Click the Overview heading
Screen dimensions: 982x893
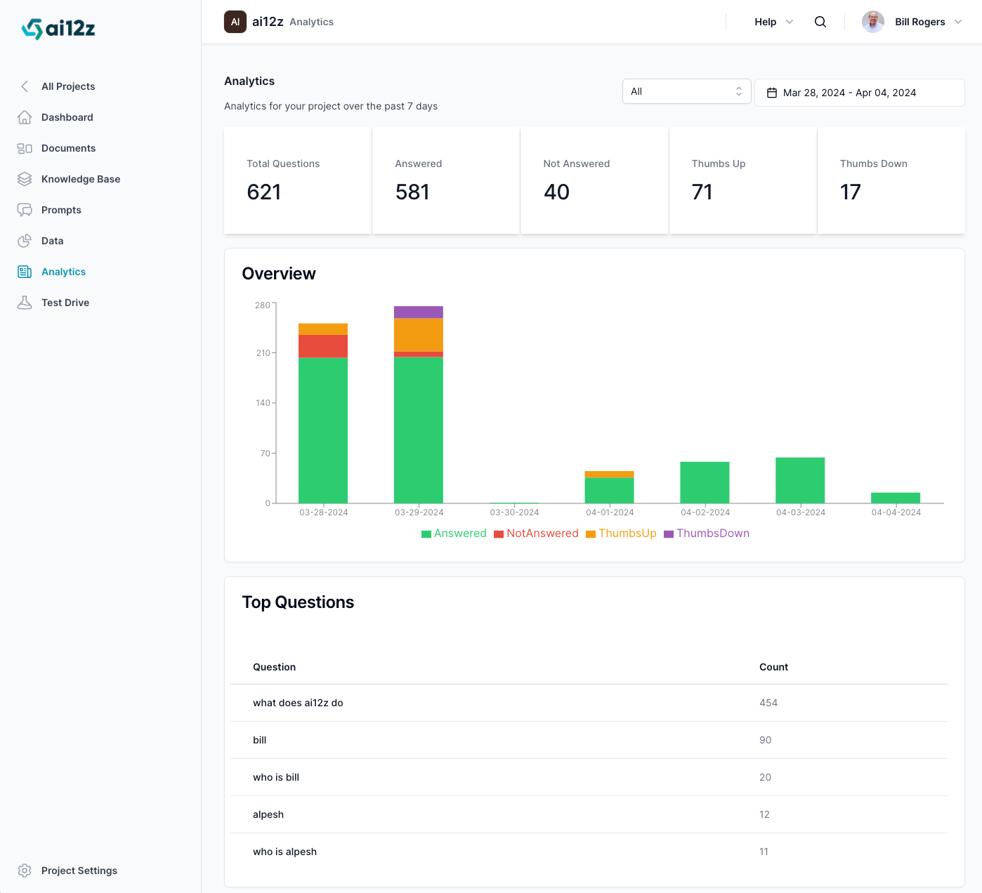[x=279, y=274]
